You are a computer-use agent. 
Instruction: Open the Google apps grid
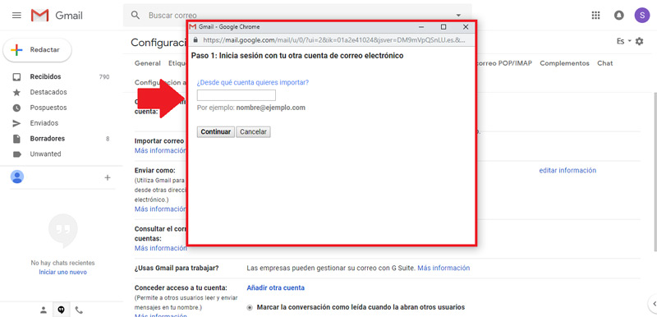[595, 16]
